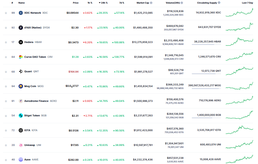Open the Hedera HBAR page
Viewport: 258px width, 164px height.
[x=33, y=42]
